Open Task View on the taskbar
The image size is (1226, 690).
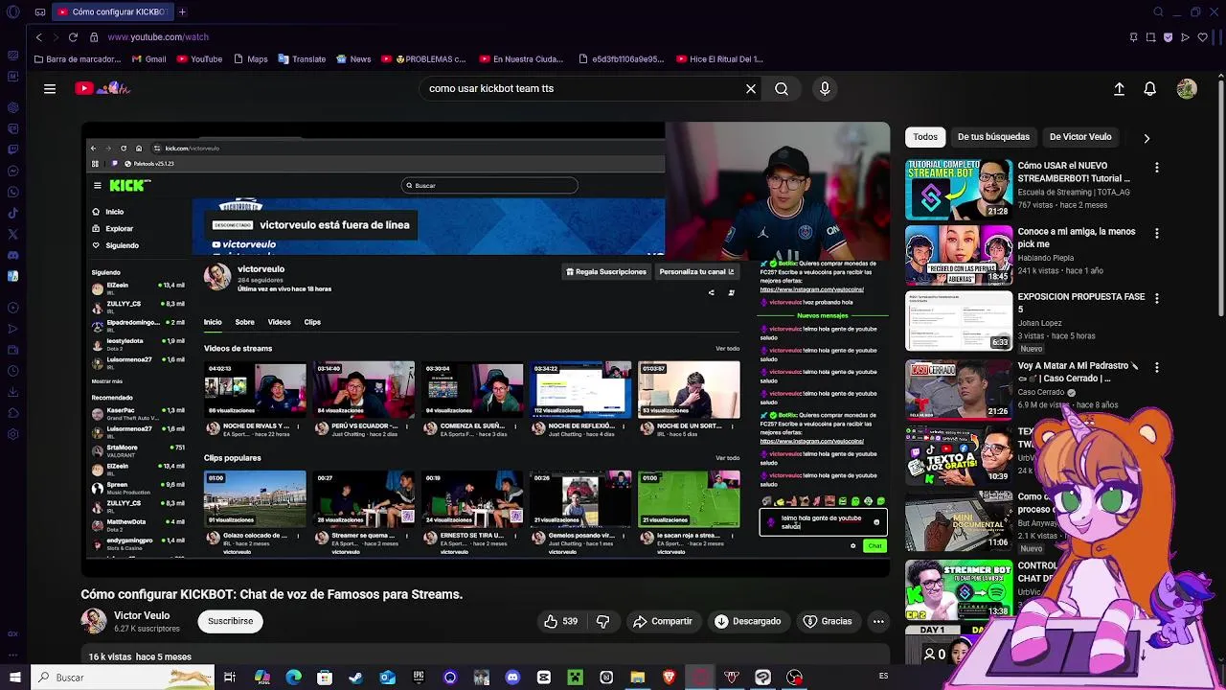pos(230,678)
